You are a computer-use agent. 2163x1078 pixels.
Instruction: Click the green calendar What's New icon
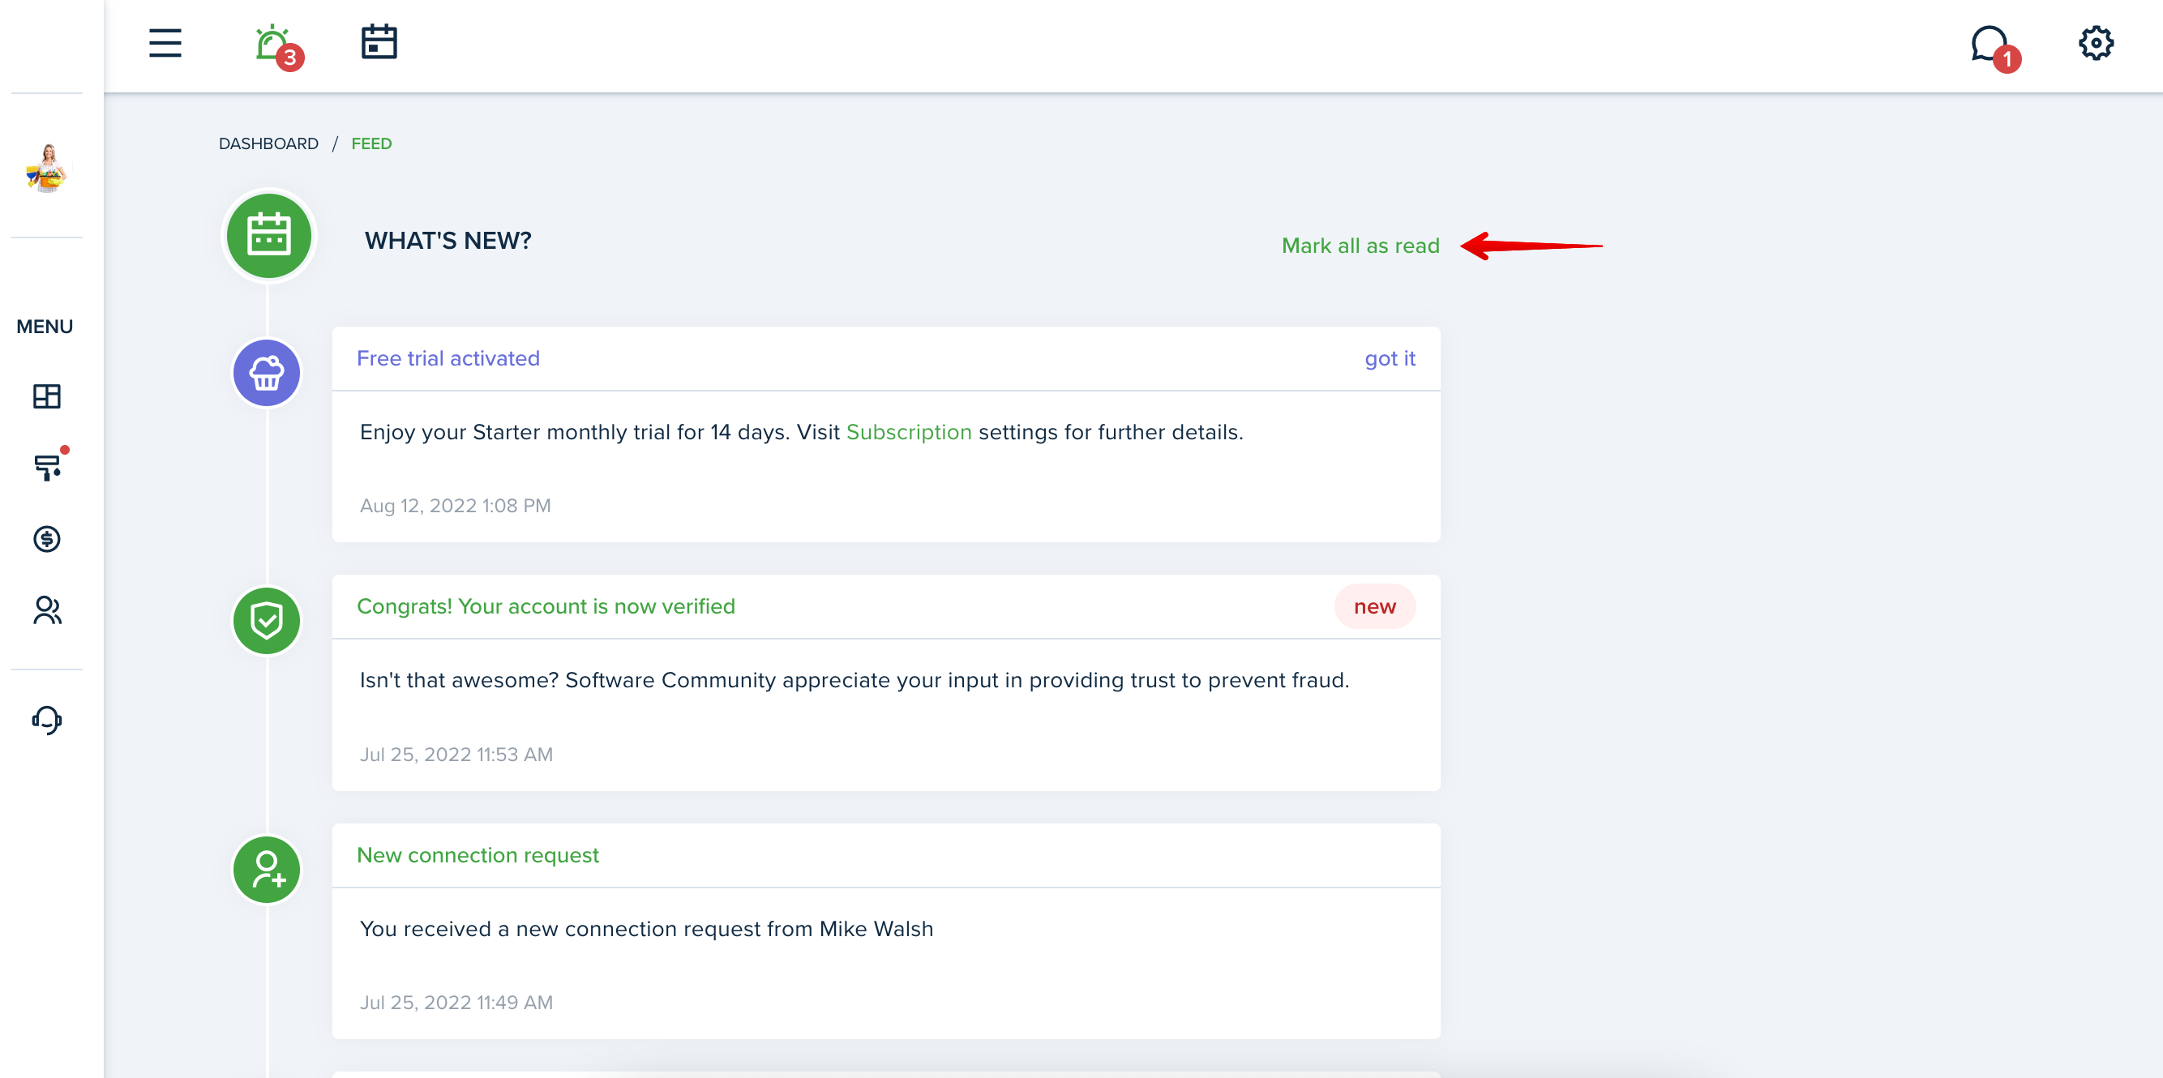pyautogui.click(x=268, y=236)
